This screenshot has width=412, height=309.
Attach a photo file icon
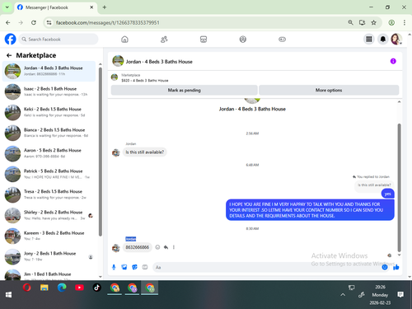tap(124, 267)
